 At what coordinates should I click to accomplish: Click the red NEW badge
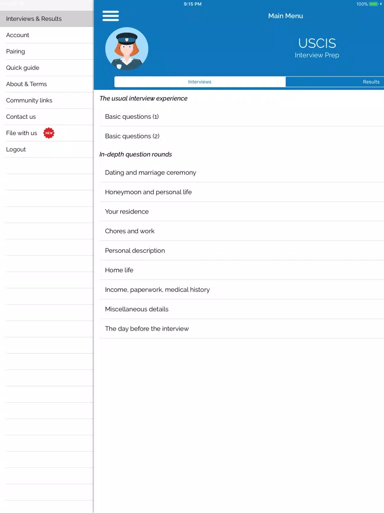click(49, 133)
